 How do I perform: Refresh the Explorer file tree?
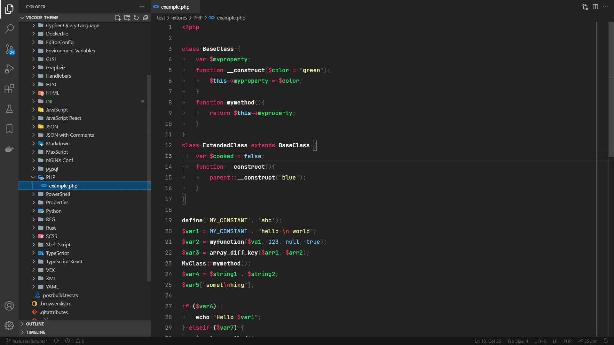point(136,18)
